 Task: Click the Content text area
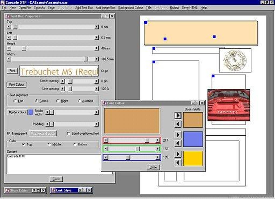pos(60,164)
